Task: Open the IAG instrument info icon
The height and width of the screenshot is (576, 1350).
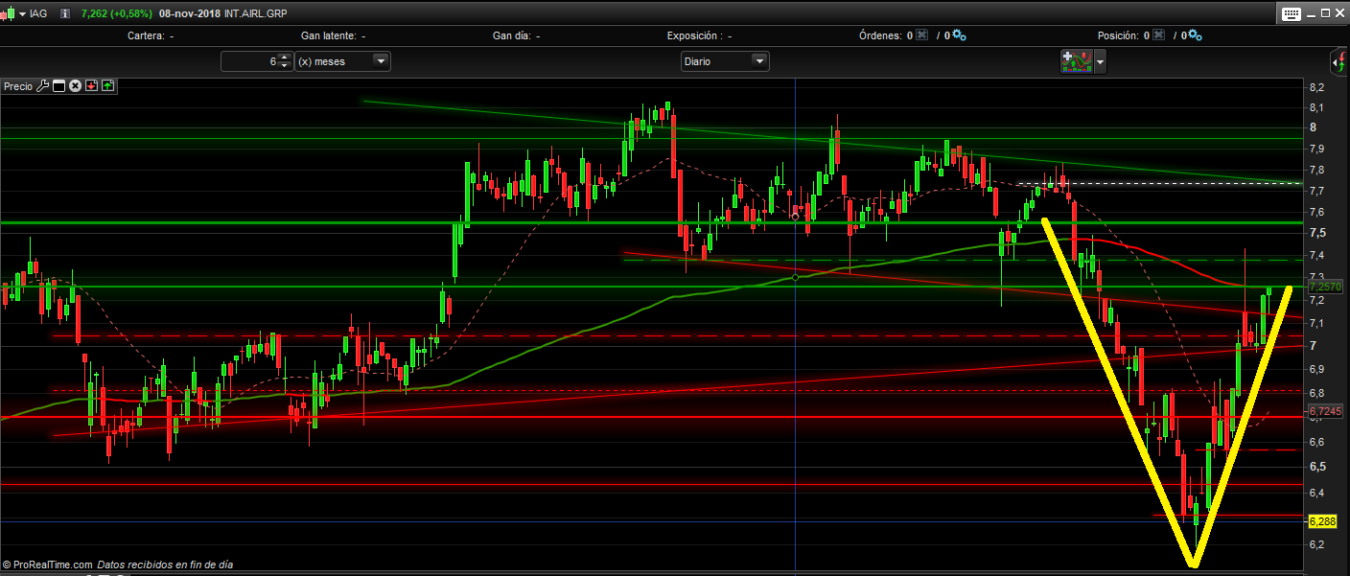Action: 63,13
